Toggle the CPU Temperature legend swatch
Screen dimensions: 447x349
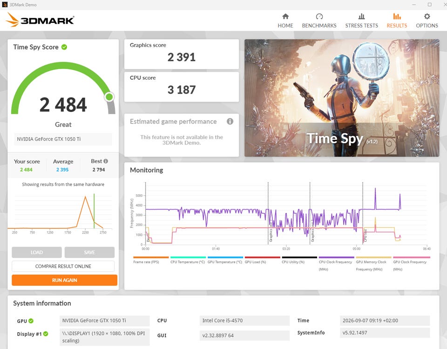pos(188,257)
